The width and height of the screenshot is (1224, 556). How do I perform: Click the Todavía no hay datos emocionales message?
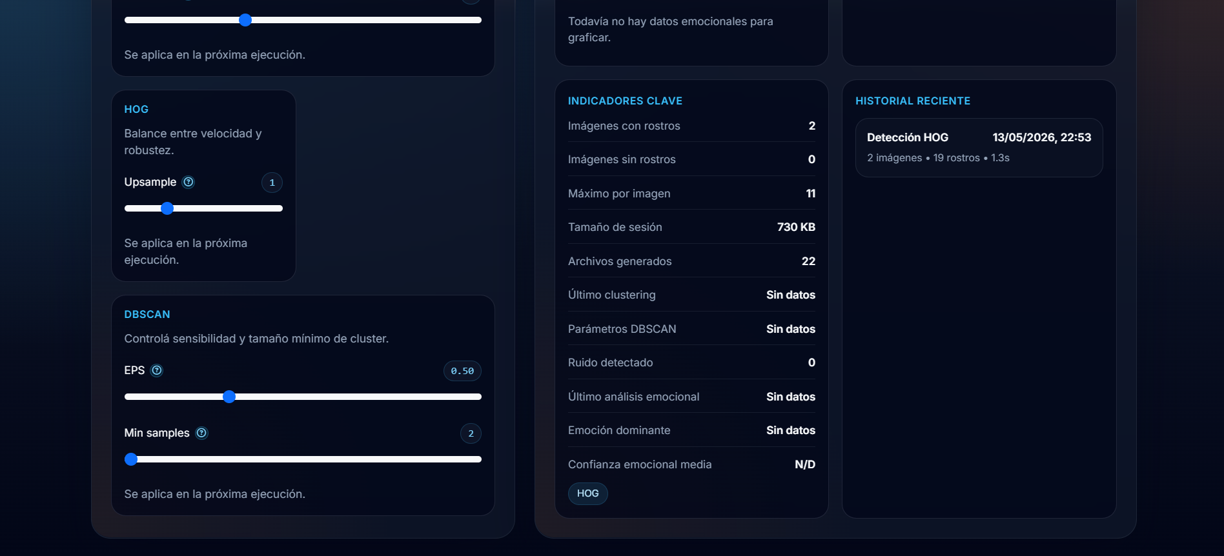tap(670, 29)
